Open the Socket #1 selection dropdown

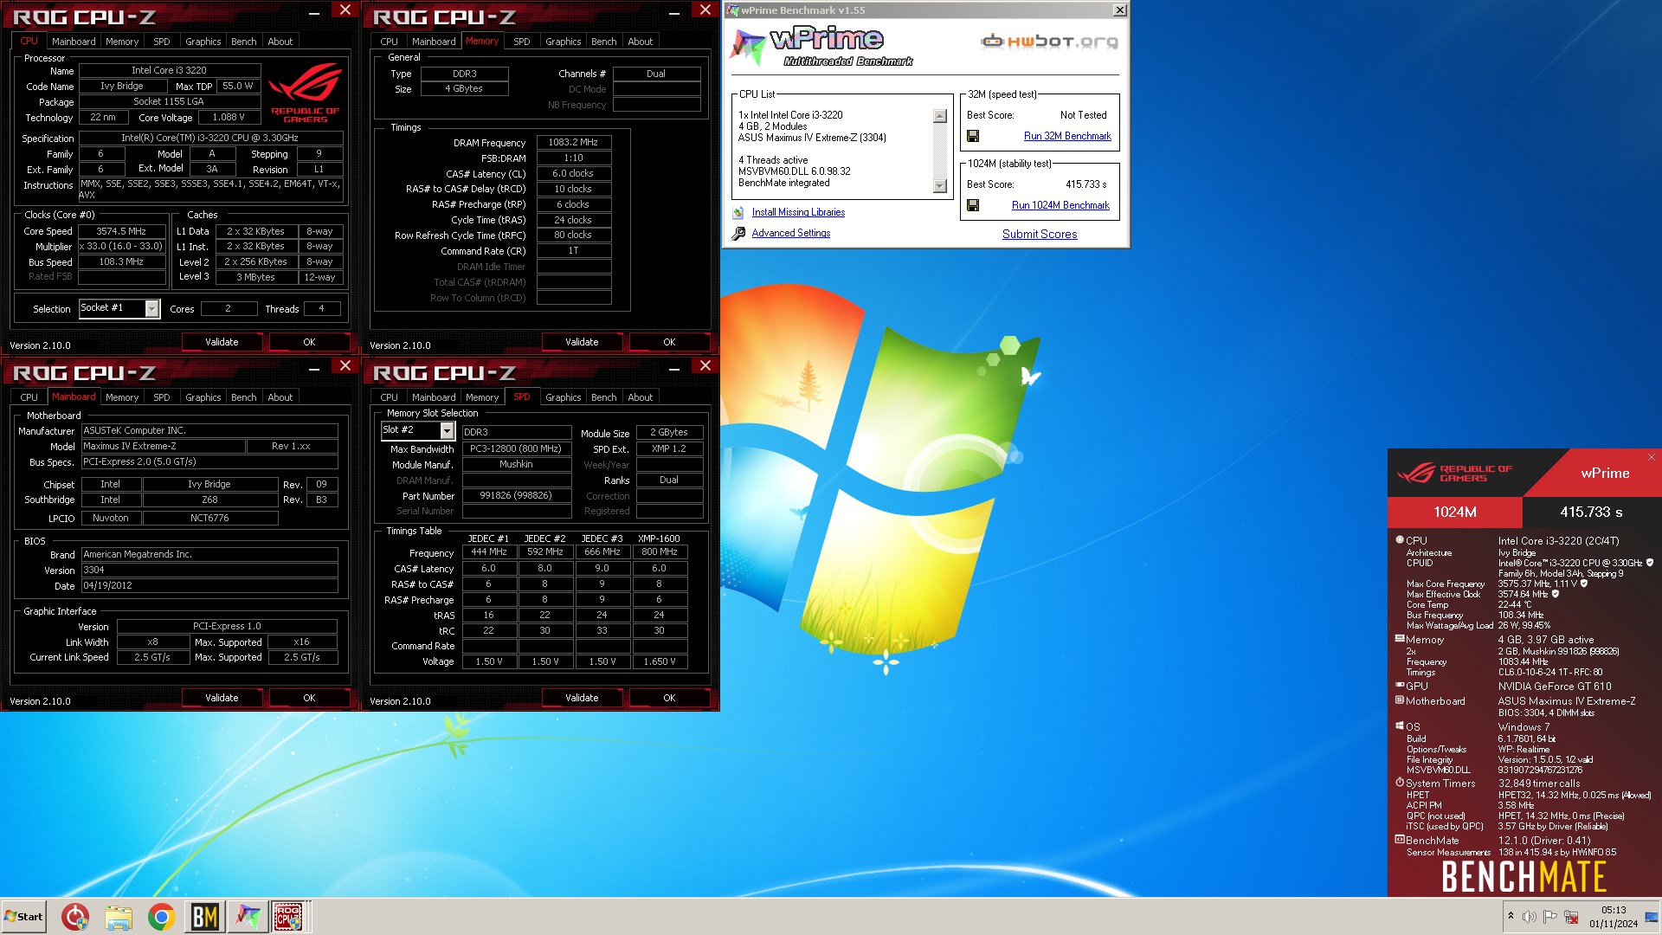click(x=152, y=308)
